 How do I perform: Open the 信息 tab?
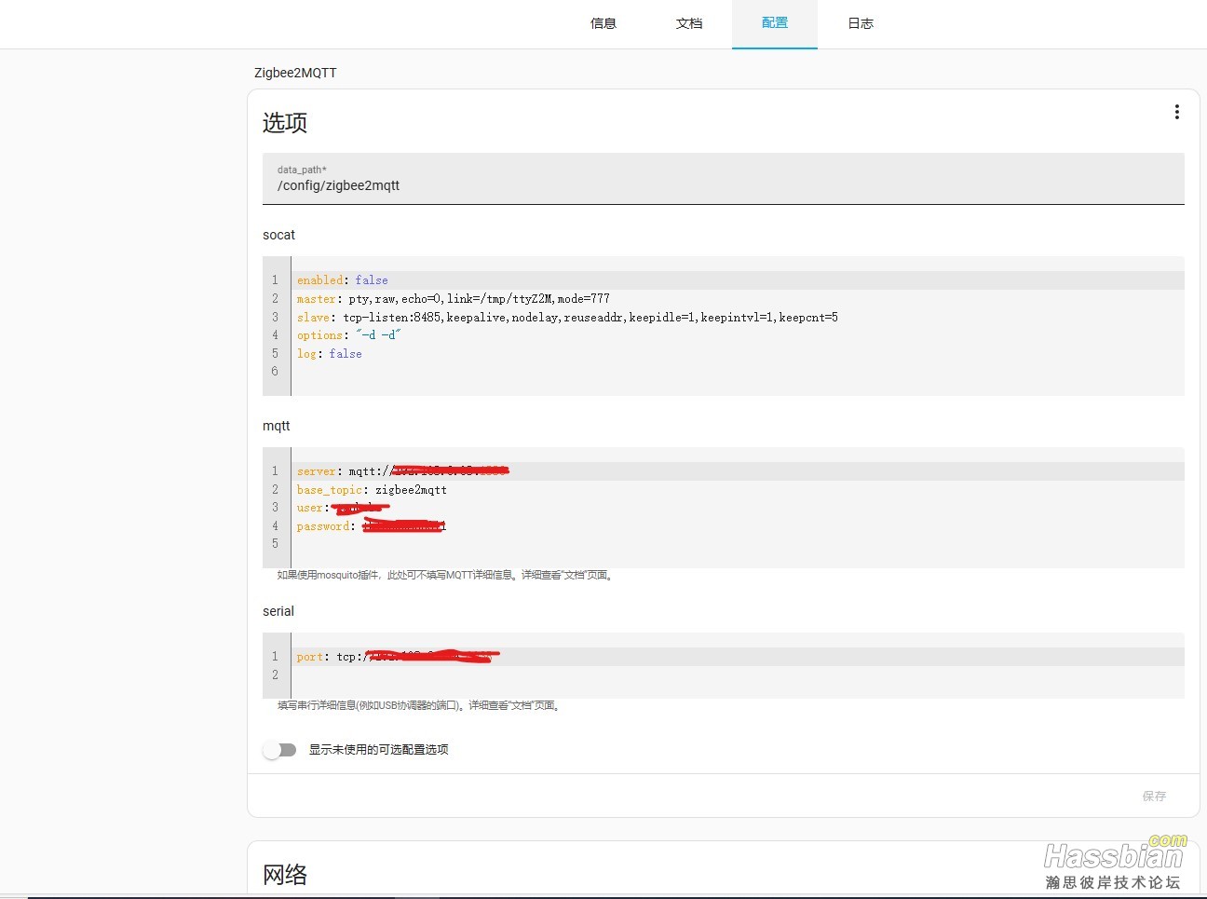[603, 23]
